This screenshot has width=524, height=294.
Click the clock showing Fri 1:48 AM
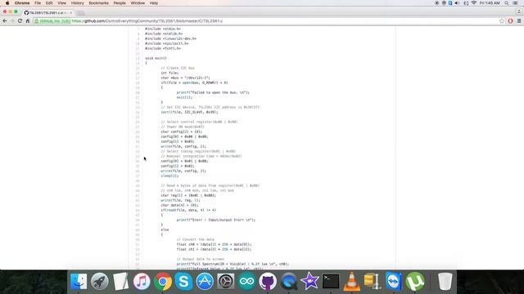pyautogui.click(x=490, y=3)
